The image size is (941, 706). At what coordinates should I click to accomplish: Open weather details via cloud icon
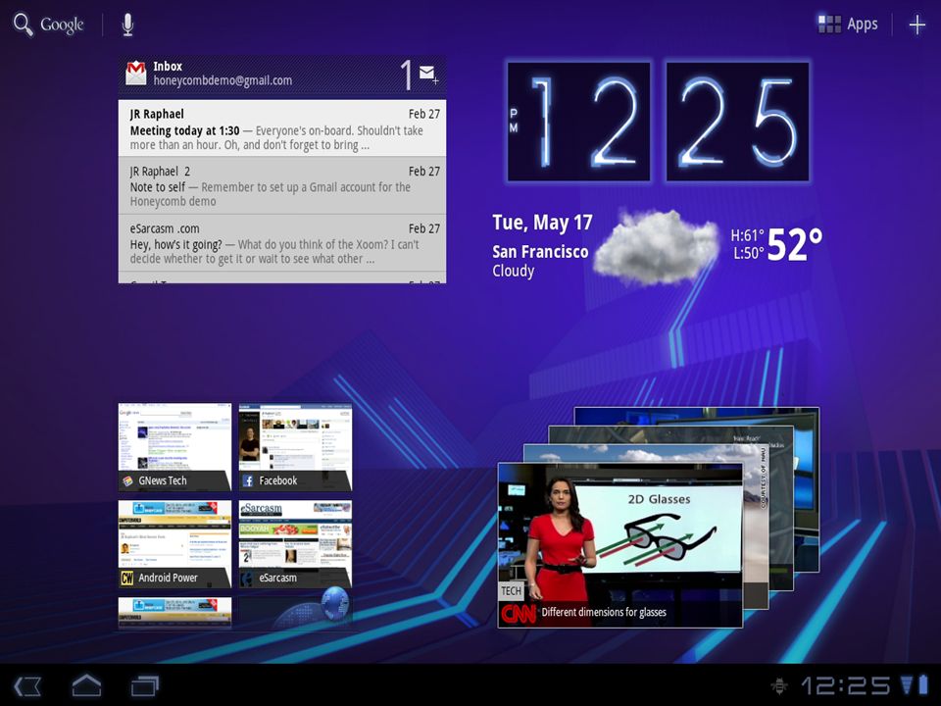pos(657,247)
